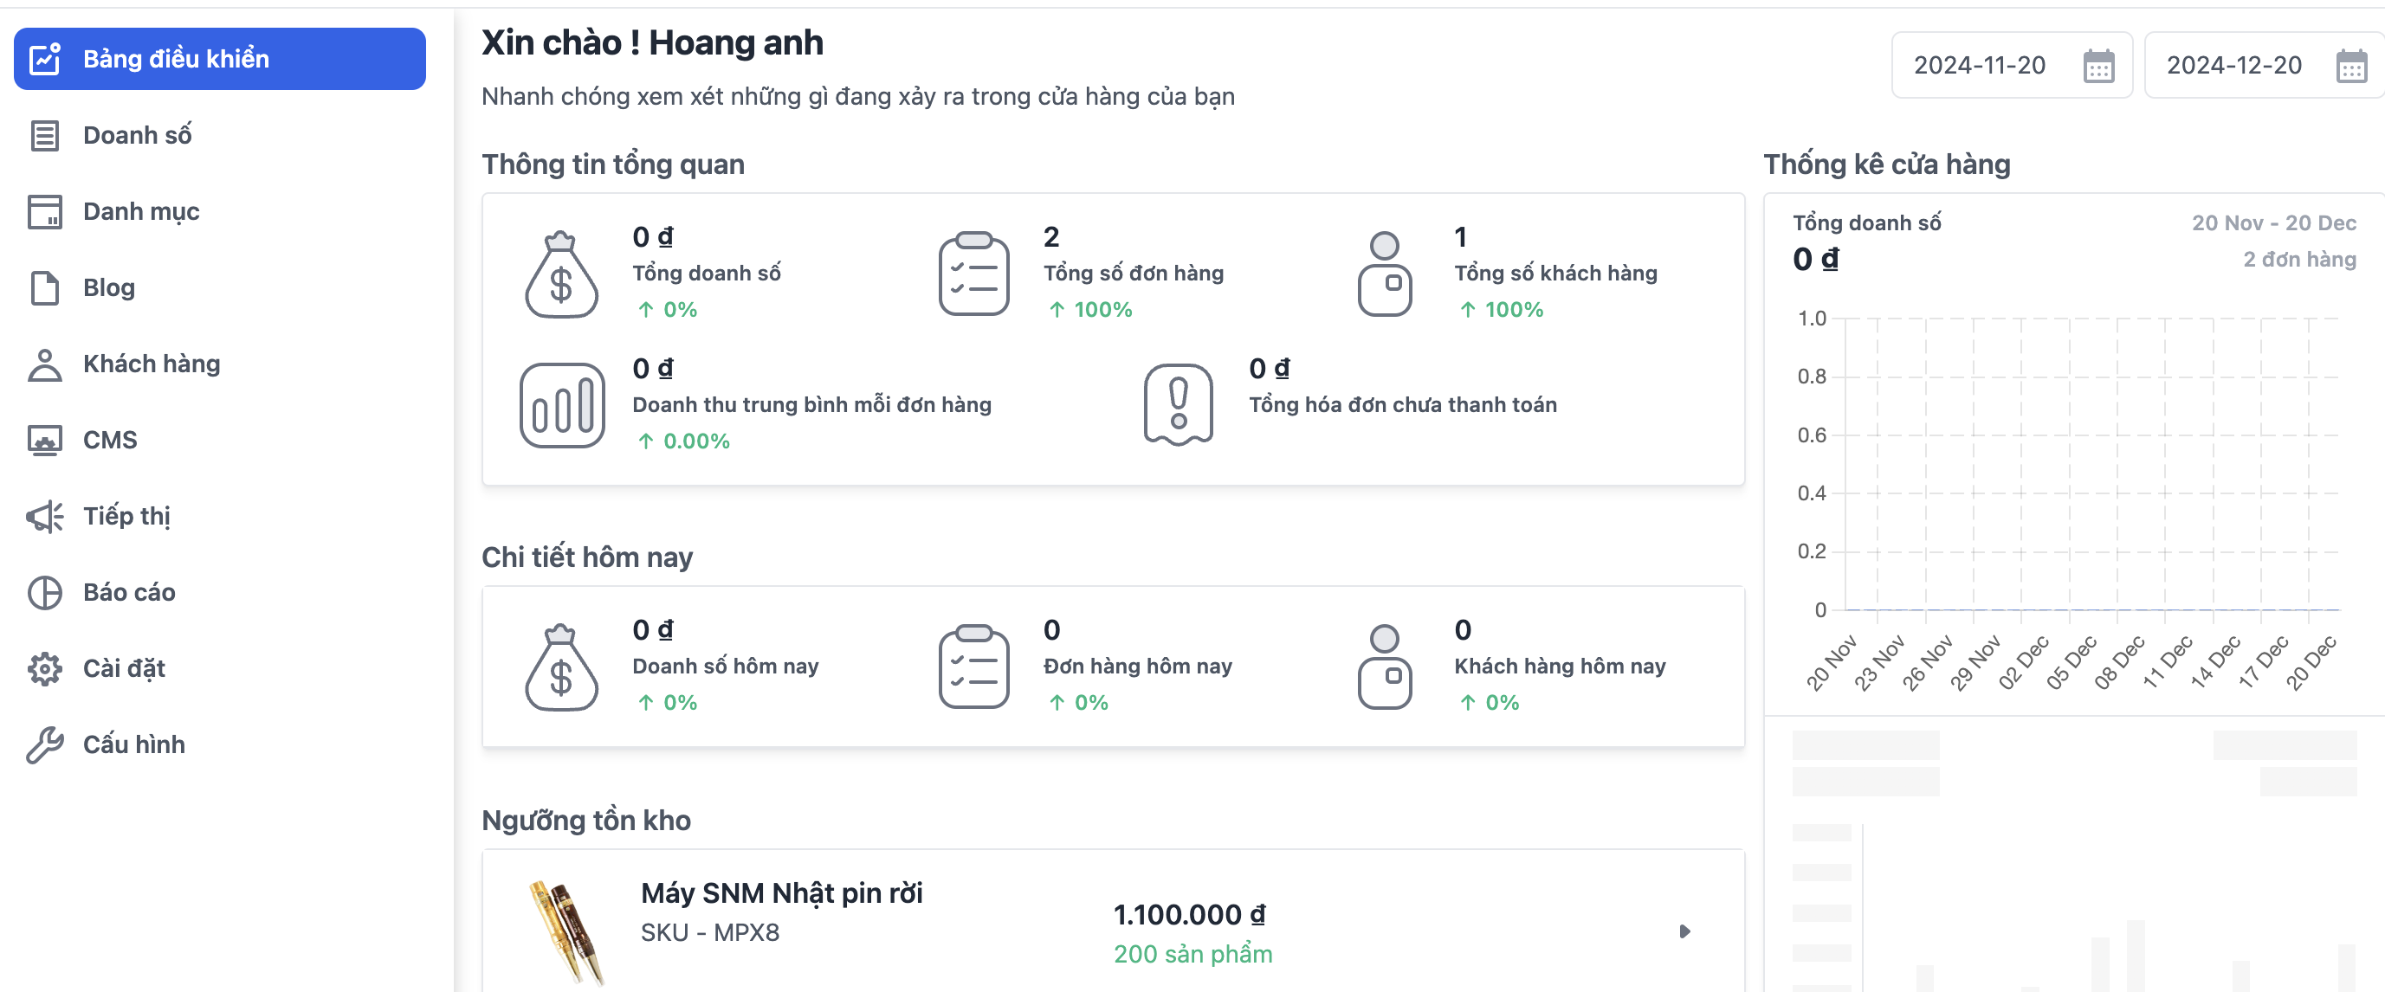Viewport: 2385px width, 992px height.
Task: Open the CMS panel icon
Action: pyautogui.click(x=44, y=440)
